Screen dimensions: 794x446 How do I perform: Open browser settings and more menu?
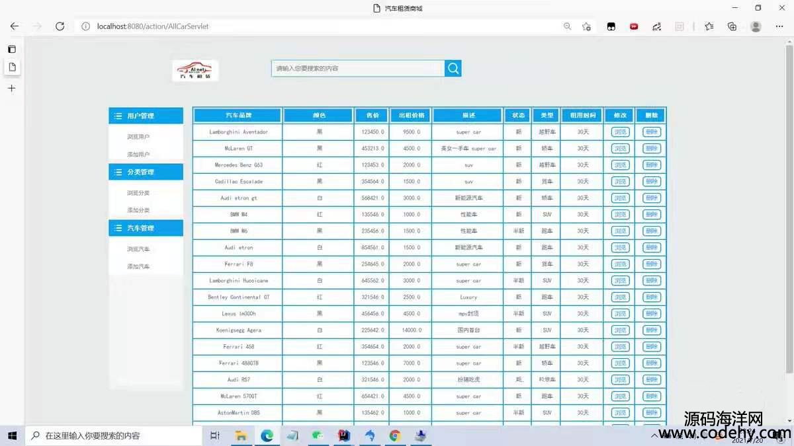point(779,26)
